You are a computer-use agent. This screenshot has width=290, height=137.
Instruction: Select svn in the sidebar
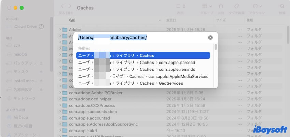pos(17,45)
